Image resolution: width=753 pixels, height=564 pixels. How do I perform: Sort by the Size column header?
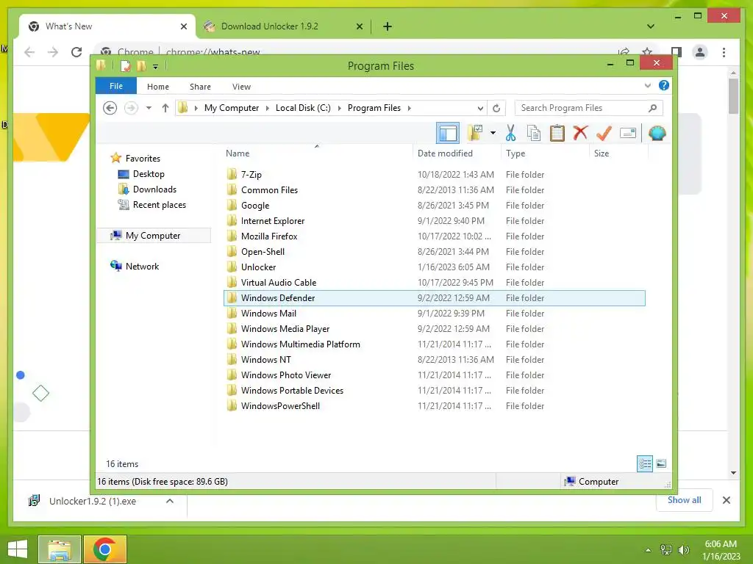point(602,153)
